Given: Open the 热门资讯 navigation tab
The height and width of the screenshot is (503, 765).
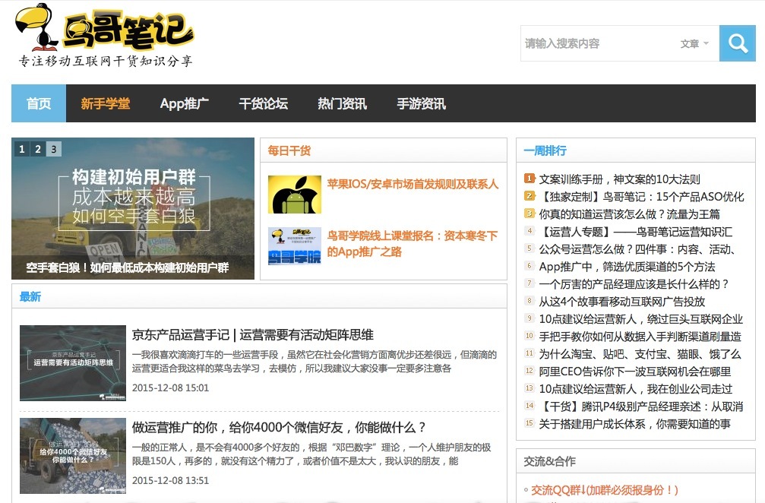Looking at the screenshot, I should tap(342, 104).
